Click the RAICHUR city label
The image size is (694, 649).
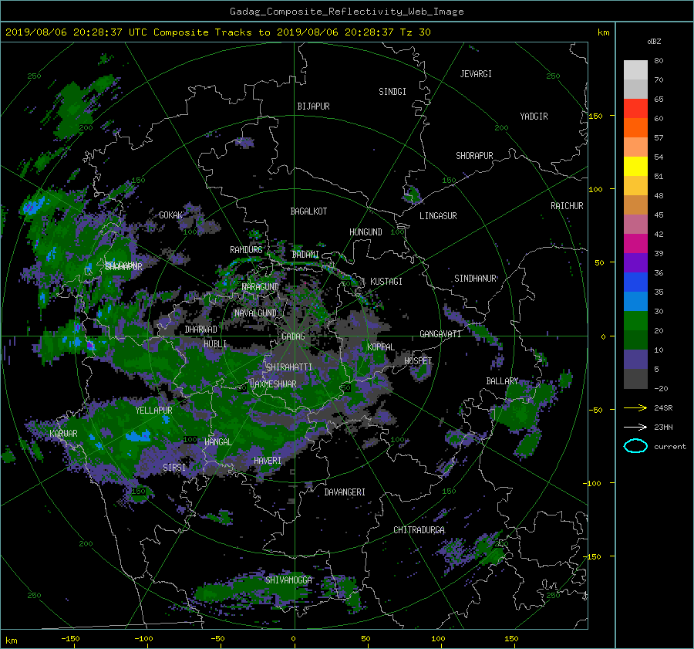(x=567, y=206)
